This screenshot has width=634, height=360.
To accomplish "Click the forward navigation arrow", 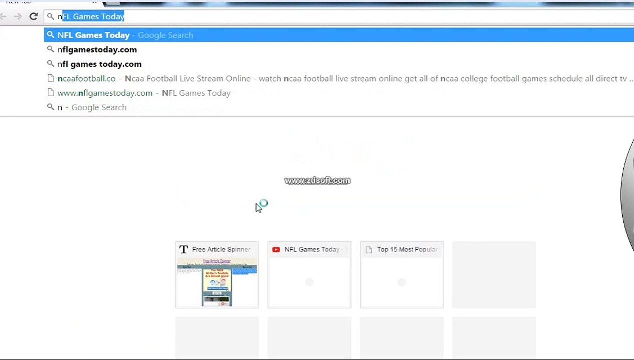I will [x=18, y=16].
